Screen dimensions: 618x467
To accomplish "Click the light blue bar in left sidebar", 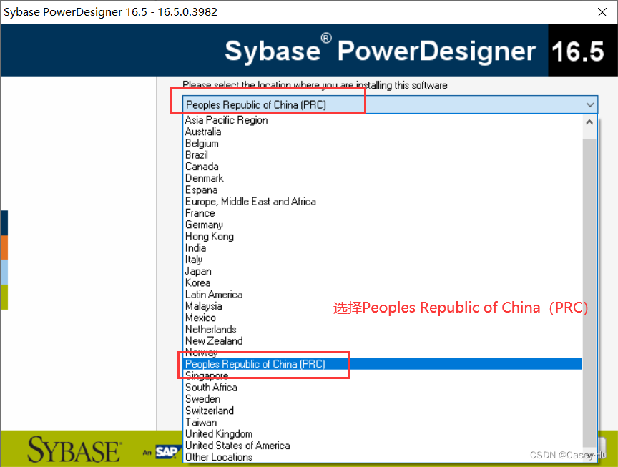I will [x=4, y=272].
